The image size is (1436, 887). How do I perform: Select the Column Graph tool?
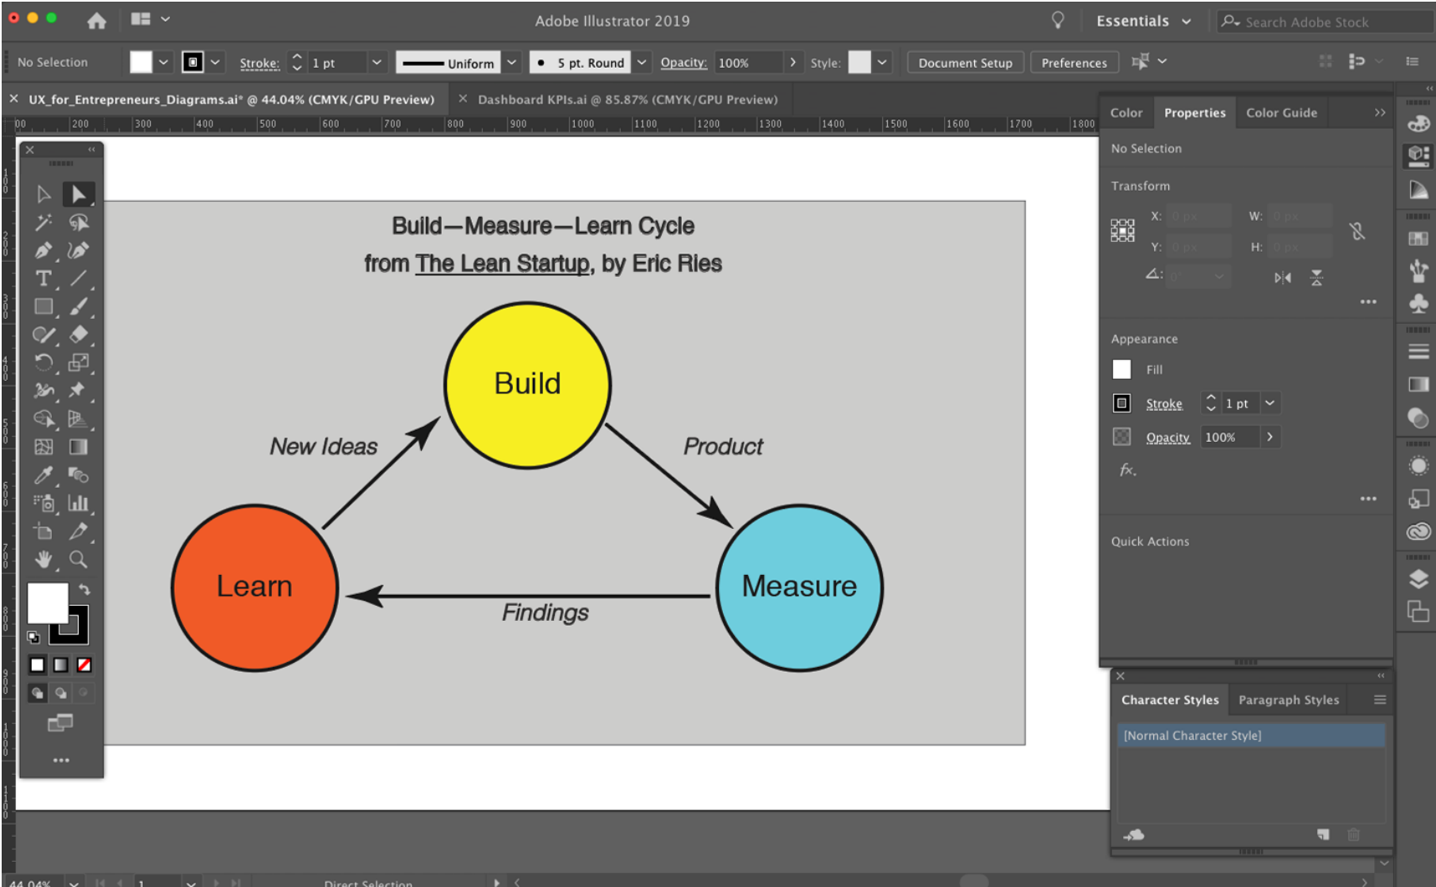pyautogui.click(x=79, y=503)
